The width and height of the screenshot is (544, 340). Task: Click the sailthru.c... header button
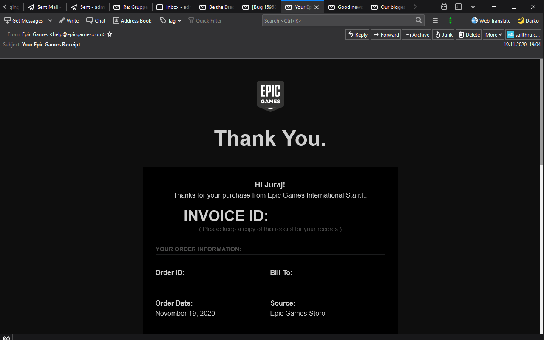coord(523,35)
